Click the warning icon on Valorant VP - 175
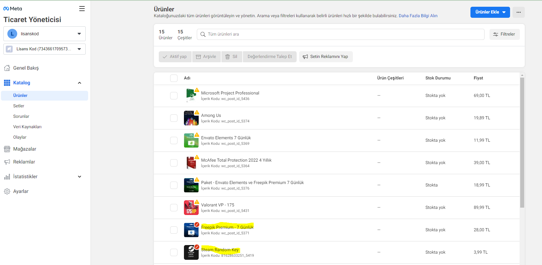The height and width of the screenshot is (265, 542). (x=197, y=202)
